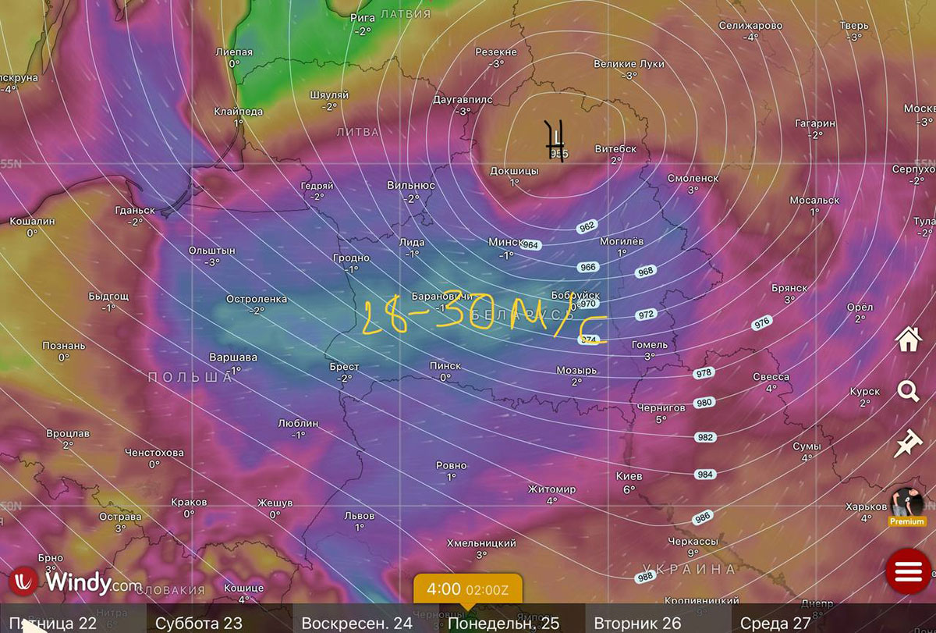Click the Гомель city label
The image size is (936, 633).
click(650, 344)
